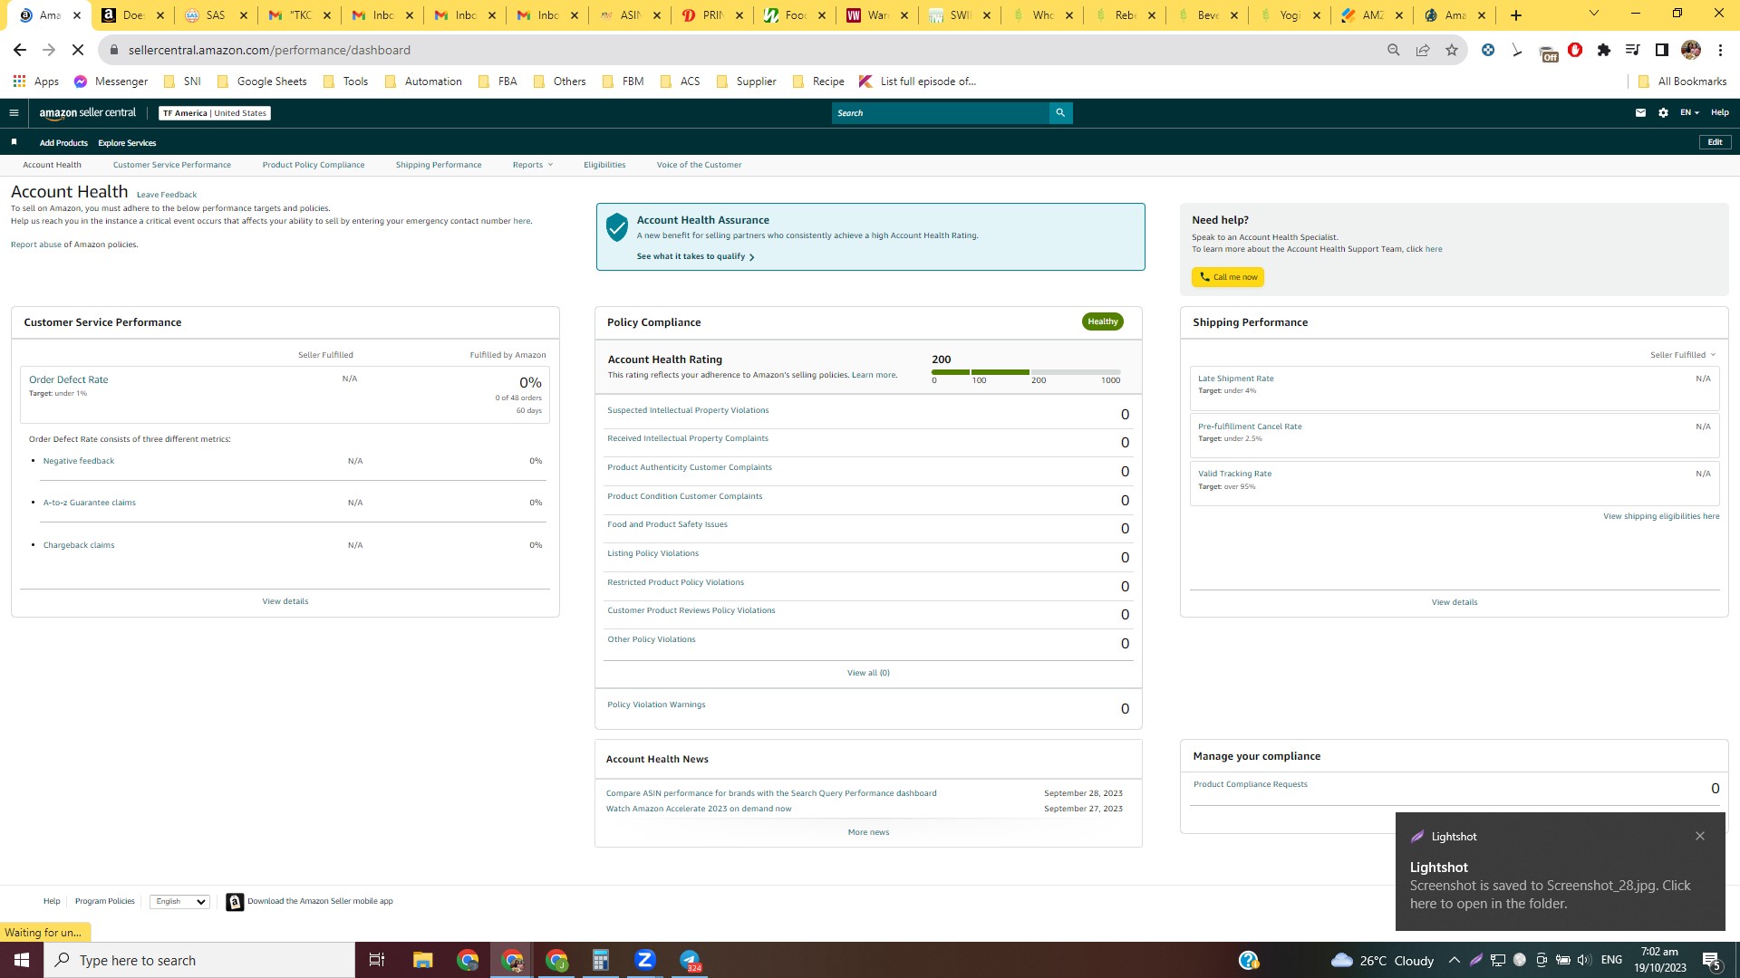Open the Customer Service Performance tab
Viewport: 1740px width, 978px height.
pos(172,165)
